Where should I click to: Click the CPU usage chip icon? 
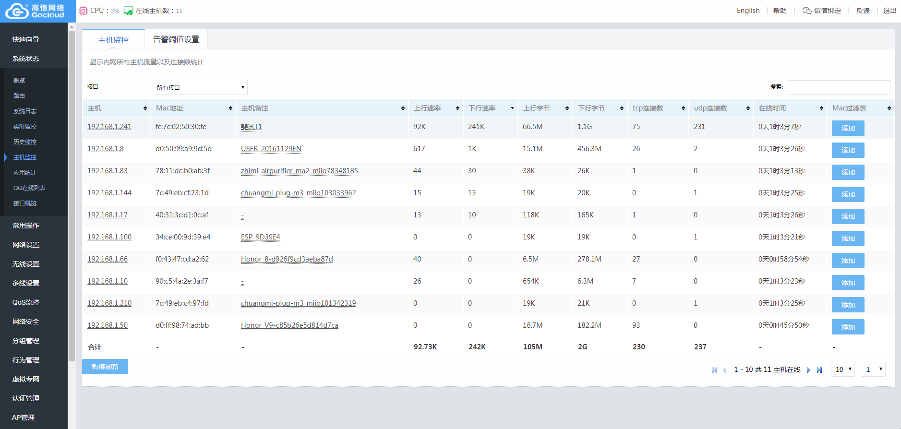(x=83, y=11)
